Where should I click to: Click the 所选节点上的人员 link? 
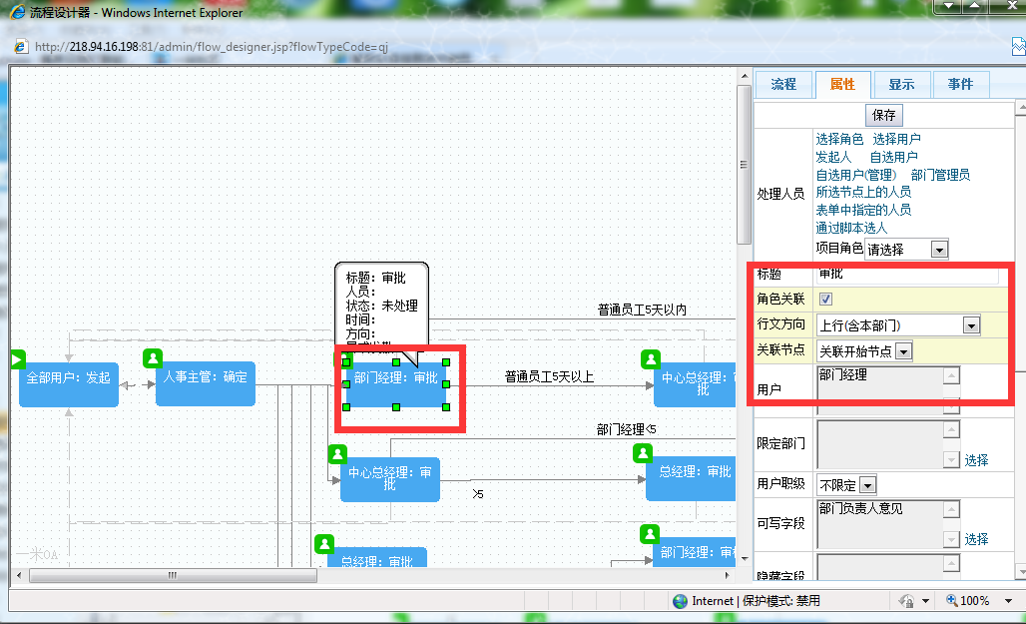coord(863,192)
